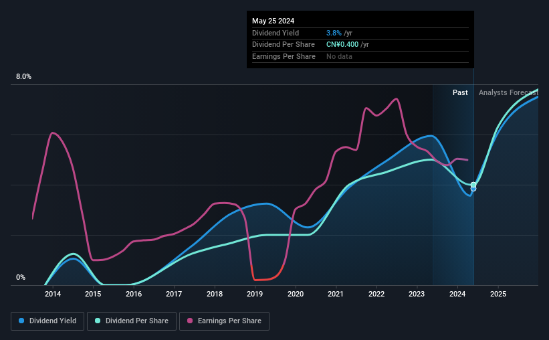Click the 2016 x-axis label

click(133, 294)
